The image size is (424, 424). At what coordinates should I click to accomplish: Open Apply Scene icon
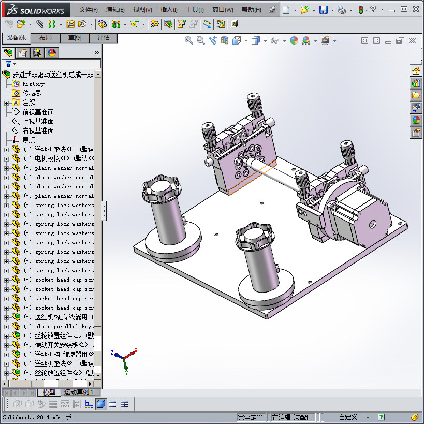pyautogui.click(x=306, y=40)
